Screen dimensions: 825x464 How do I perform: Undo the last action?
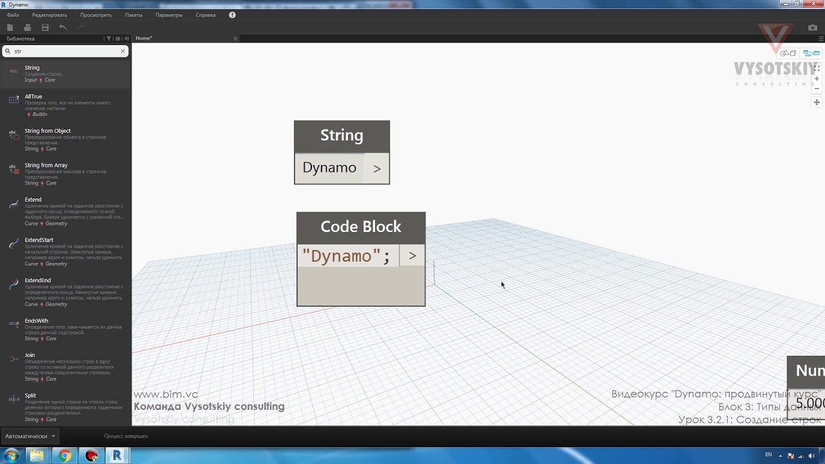(x=63, y=27)
